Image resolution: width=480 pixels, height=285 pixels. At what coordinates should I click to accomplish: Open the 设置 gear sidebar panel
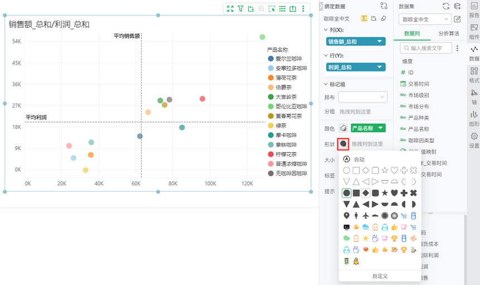[474, 140]
